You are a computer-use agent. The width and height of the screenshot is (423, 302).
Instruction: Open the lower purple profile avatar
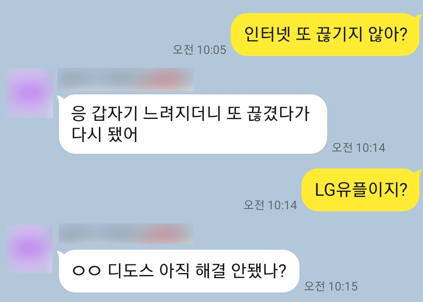pos(30,248)
